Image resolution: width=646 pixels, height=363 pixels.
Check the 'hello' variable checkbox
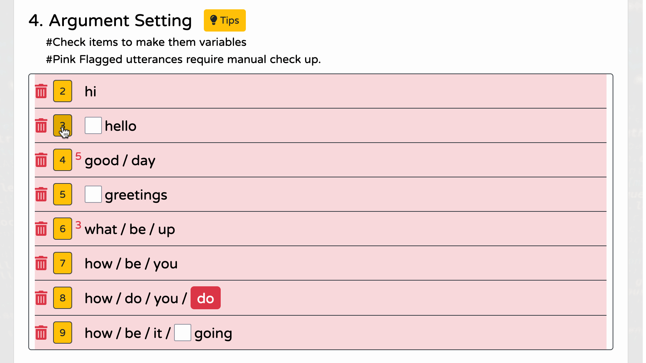point(93,125)
